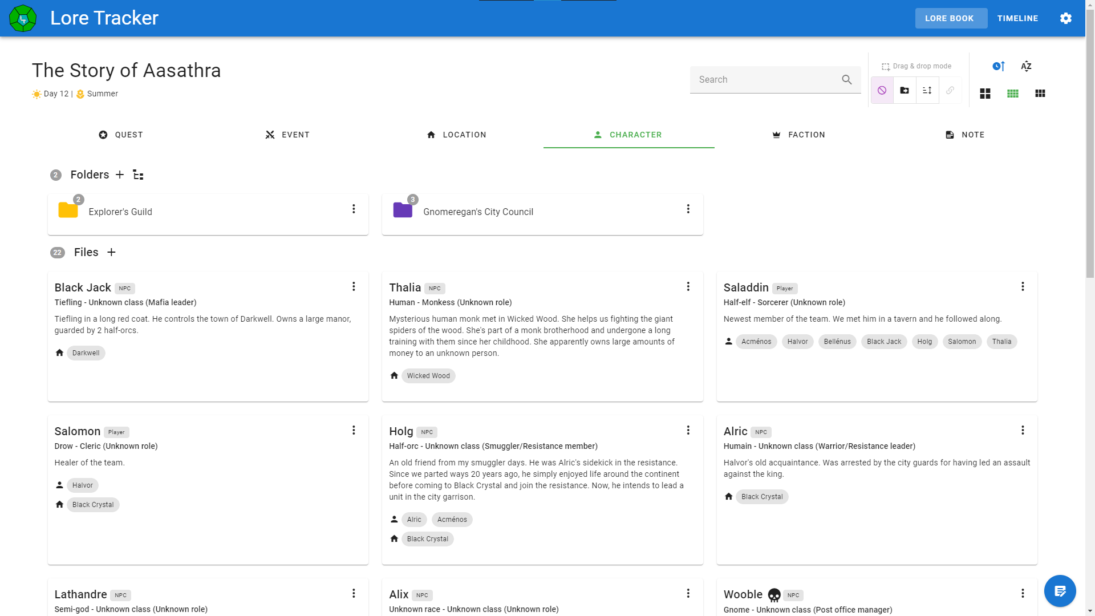The width and height of the screenshot is (1095, 616).
Task: Click the search magnifier icon
Action: (846, 80)
